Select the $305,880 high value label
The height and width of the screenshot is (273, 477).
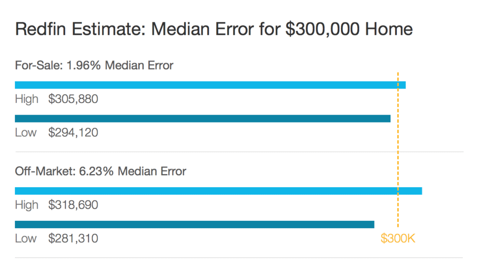coord(73,99)
